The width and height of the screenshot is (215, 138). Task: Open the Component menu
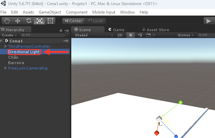click(77, 12)
